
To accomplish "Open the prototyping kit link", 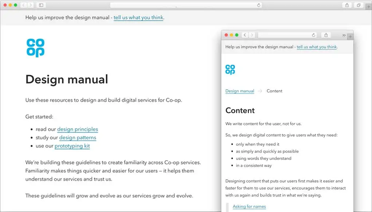I will pos(72,146).
